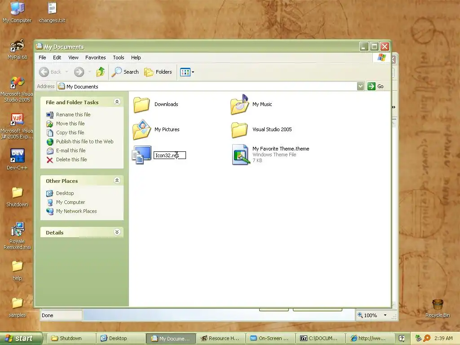This screenshot has width=460, height=345.
Task: Collapse the Other Places panel
Action: click(117, 181)
